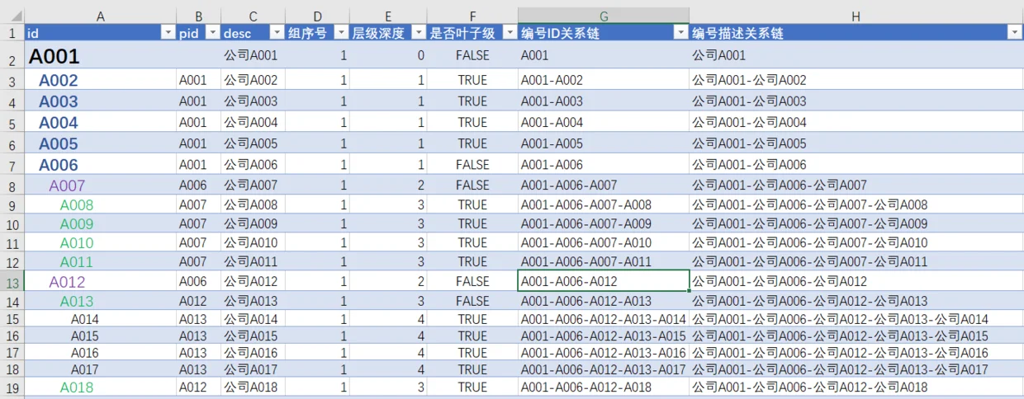
Task: Click the green A010 id cell
Action: pyautogui.click(x=101, y=243)
